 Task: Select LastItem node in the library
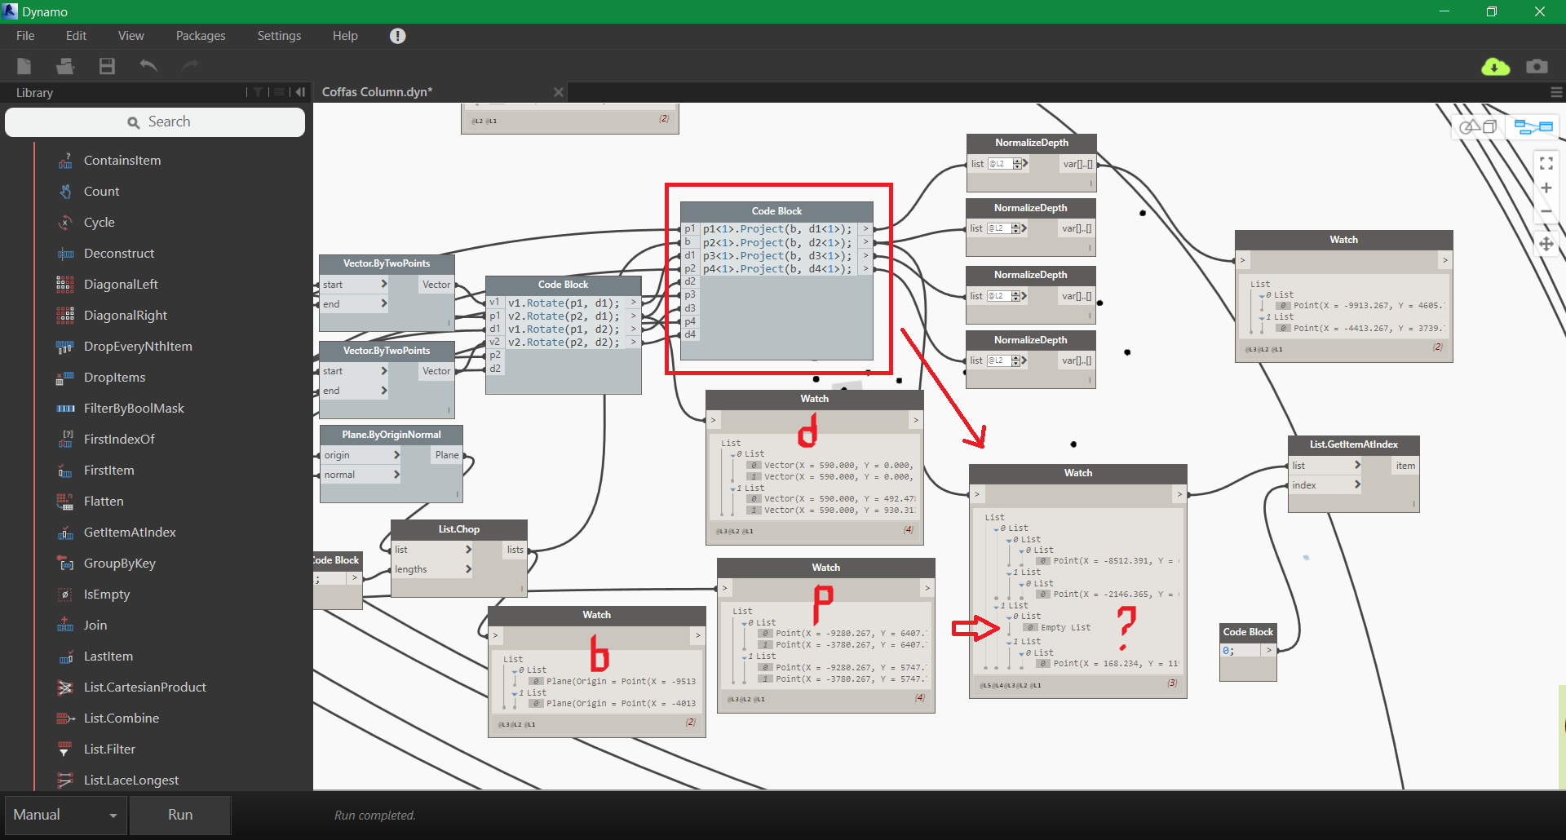tap(108, 657)
